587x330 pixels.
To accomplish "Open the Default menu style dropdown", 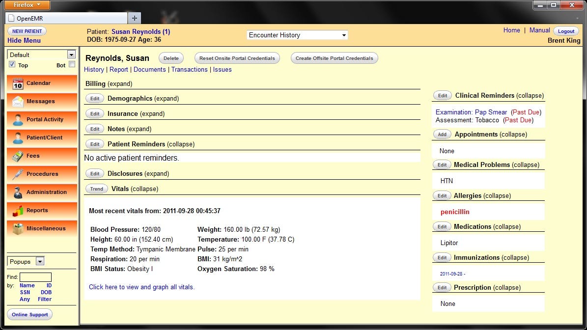I will point(42,55).
